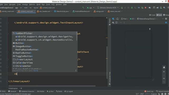The width and height of the screenshot is (169, 95).
Task: Click the Next Tip link in popup footer
Action: (x=36, y=71)
